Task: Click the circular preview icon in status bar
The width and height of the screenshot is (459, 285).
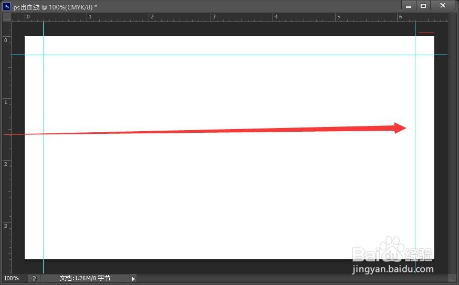Action: point(34,279)
